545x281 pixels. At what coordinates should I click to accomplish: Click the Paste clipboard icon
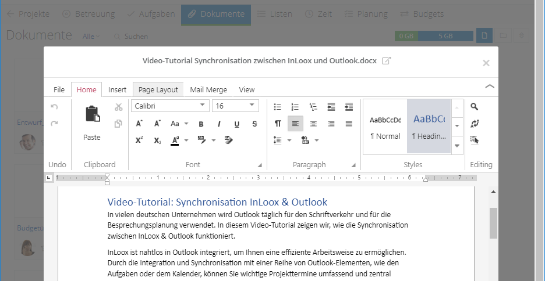[93, 114]
